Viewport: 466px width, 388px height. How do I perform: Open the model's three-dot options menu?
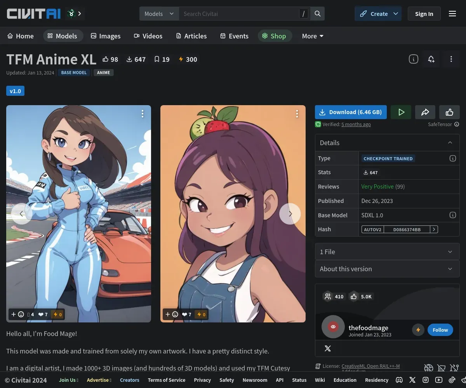pyautogui.click(x=451, y=59)
